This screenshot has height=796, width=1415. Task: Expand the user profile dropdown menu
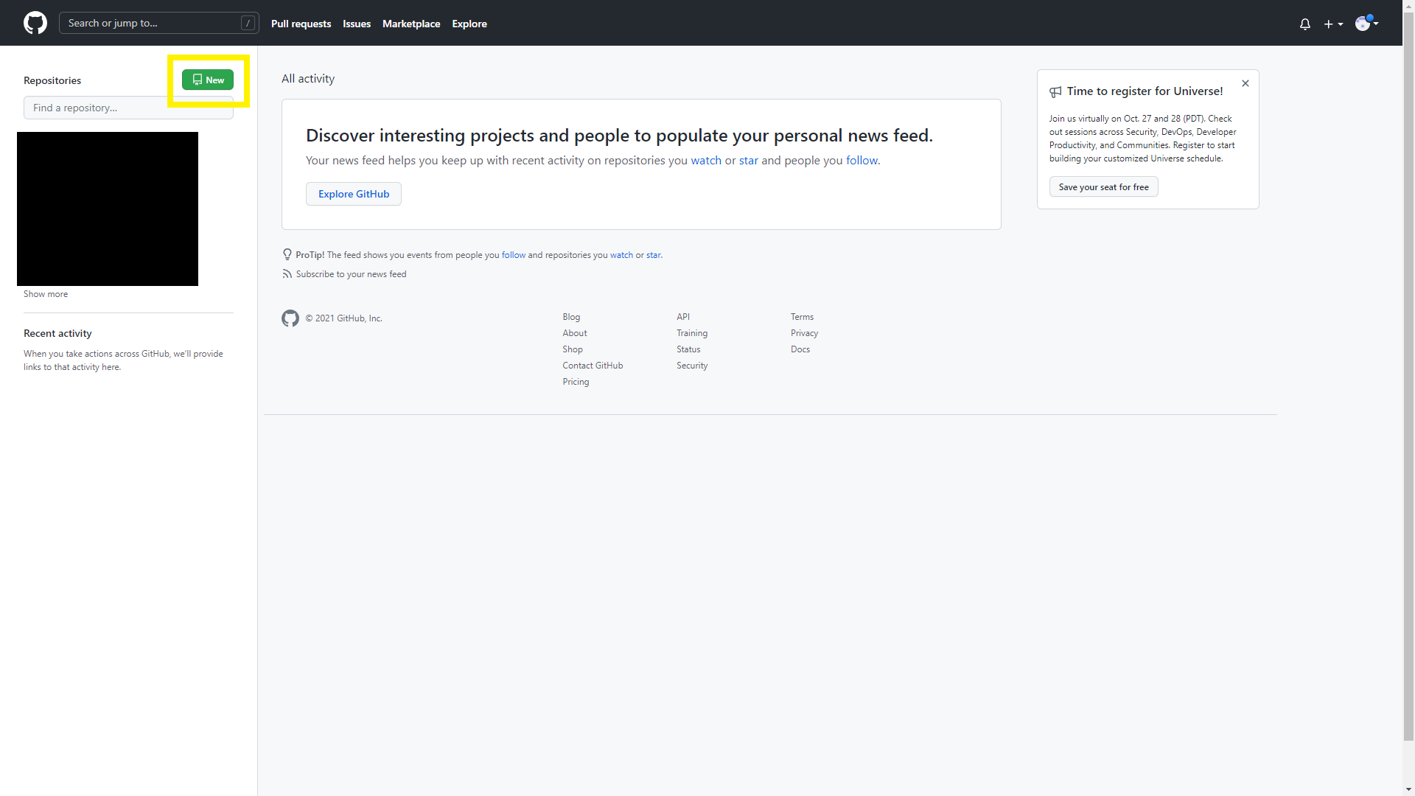(x=1367, y=22)
